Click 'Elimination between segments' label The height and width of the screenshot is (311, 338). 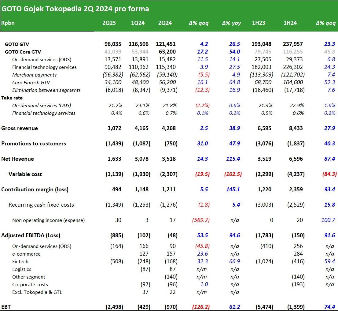[46, 90]
